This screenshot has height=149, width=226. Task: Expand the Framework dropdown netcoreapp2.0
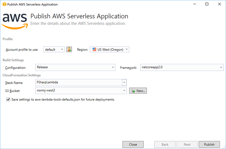[x=182, y=67]
